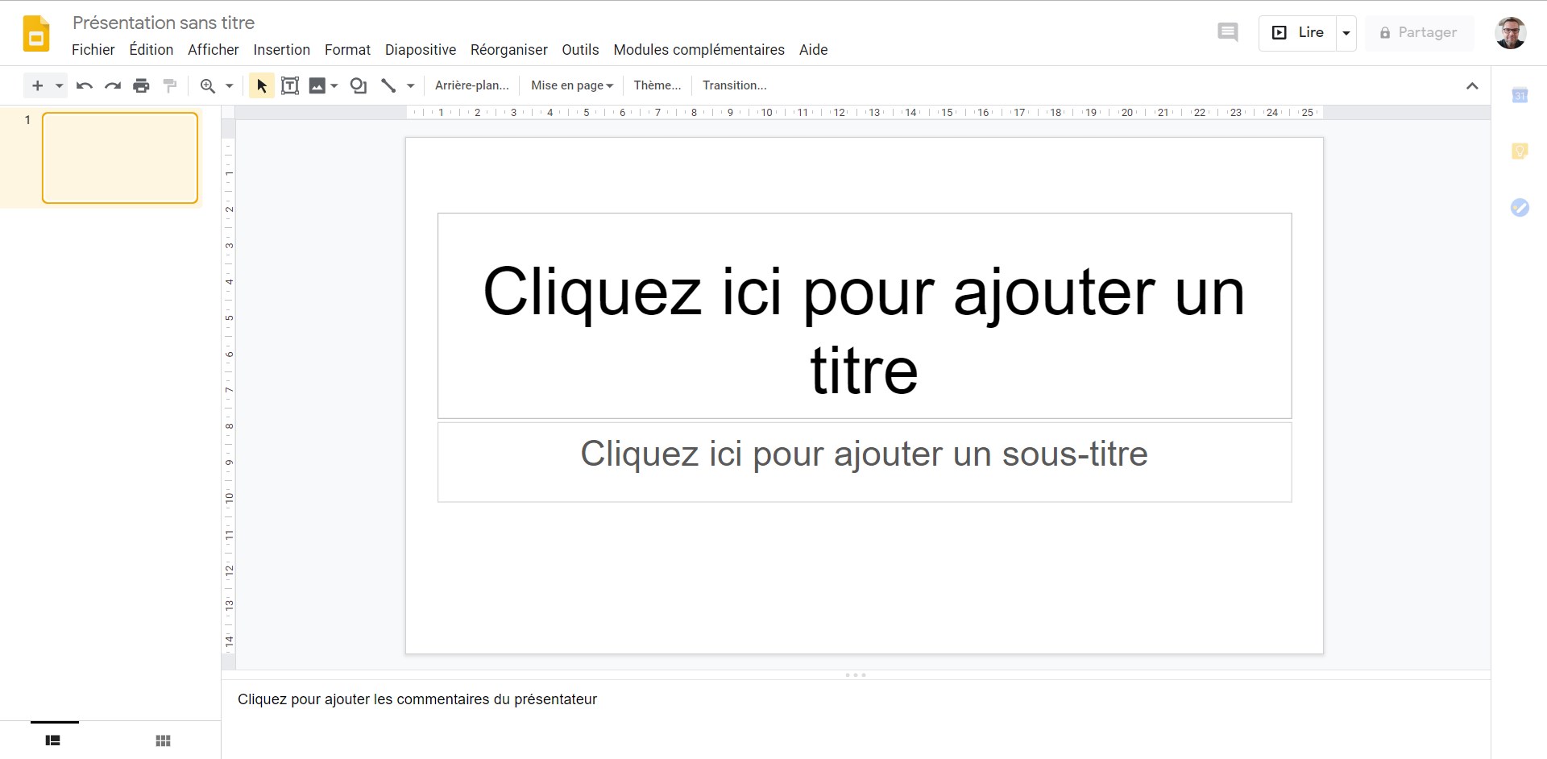Open the zoom level dropdown arrow
1547x759 pixels.
point(229,85)
